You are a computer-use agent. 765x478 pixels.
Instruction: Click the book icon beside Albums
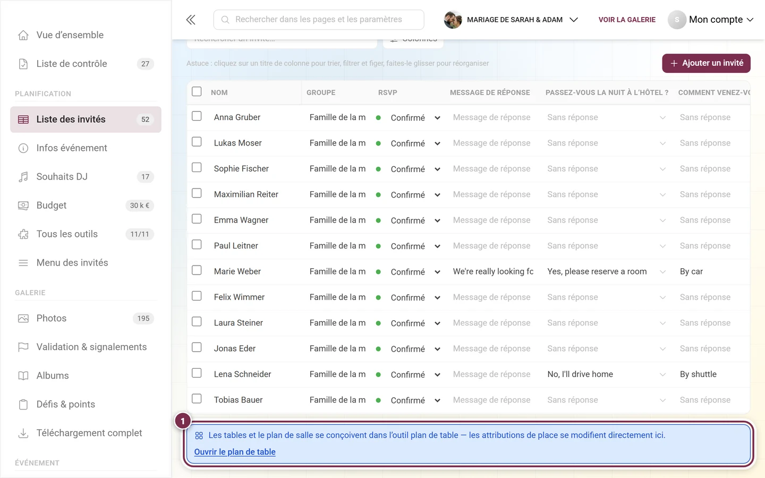point(23,376)
